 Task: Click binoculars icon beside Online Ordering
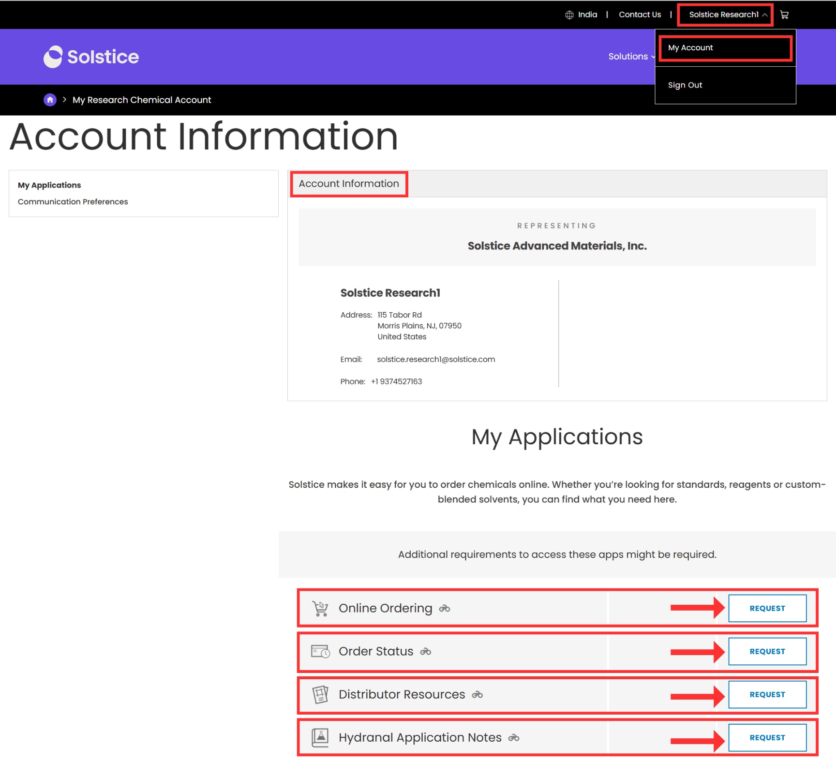tap(445, 609)
